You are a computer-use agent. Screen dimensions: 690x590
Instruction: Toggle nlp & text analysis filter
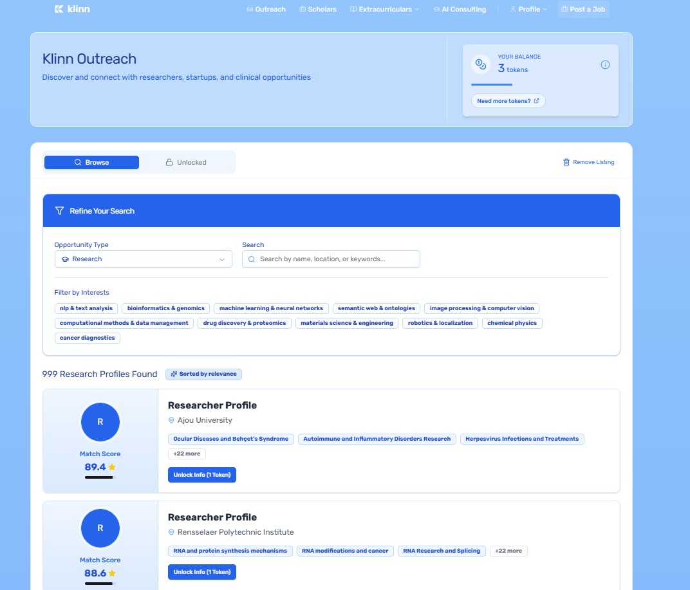pos(86,308)
